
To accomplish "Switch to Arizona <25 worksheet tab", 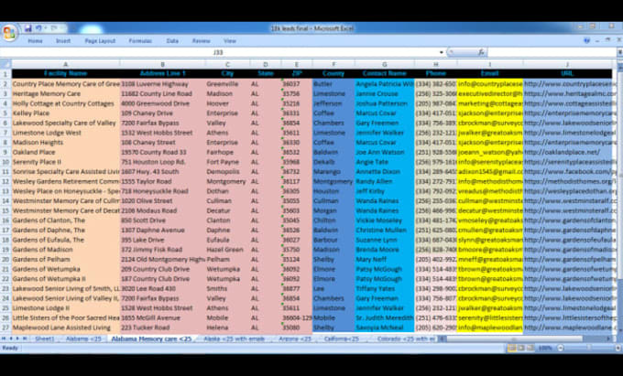I will [295, 338].
